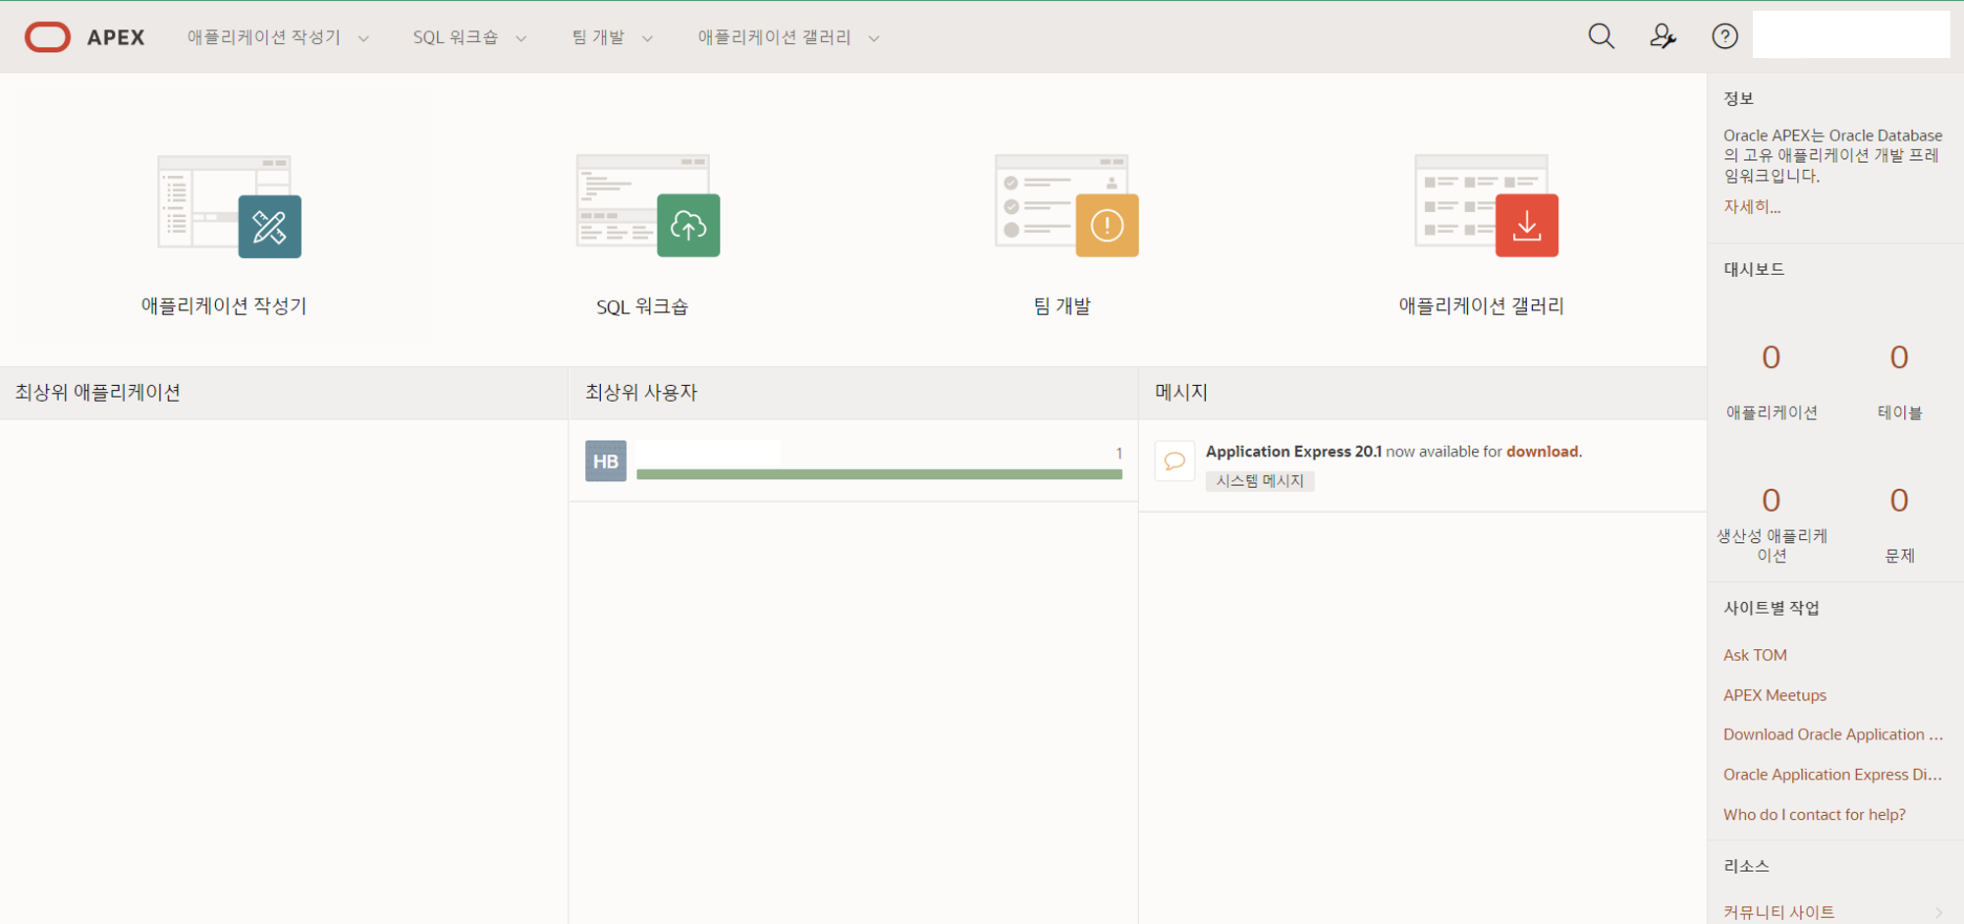Click the Oracle APEX logo icon
The width and height of the screenshot is (1964, 924).
point(47,37)
